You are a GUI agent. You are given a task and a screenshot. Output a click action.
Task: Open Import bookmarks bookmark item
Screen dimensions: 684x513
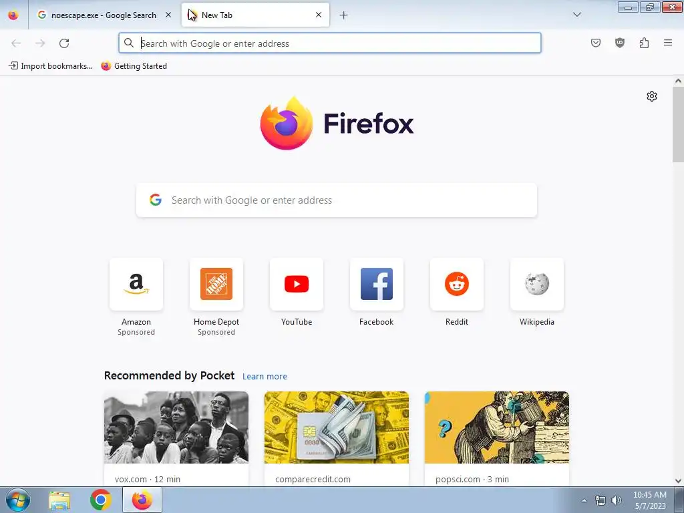tap(51, 66)
